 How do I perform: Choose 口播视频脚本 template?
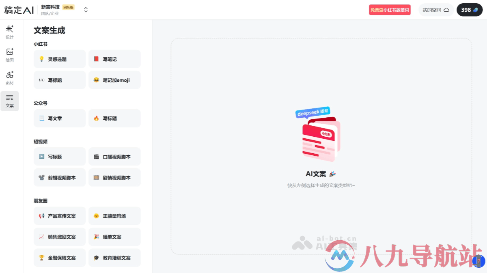point(114,157)
